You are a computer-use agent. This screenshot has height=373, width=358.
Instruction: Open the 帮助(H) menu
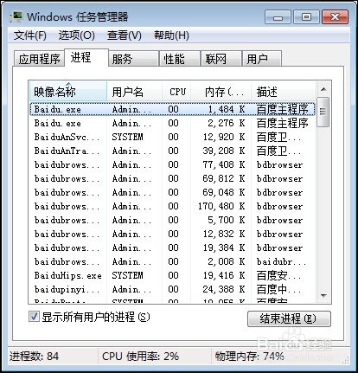tap(171, 35)
